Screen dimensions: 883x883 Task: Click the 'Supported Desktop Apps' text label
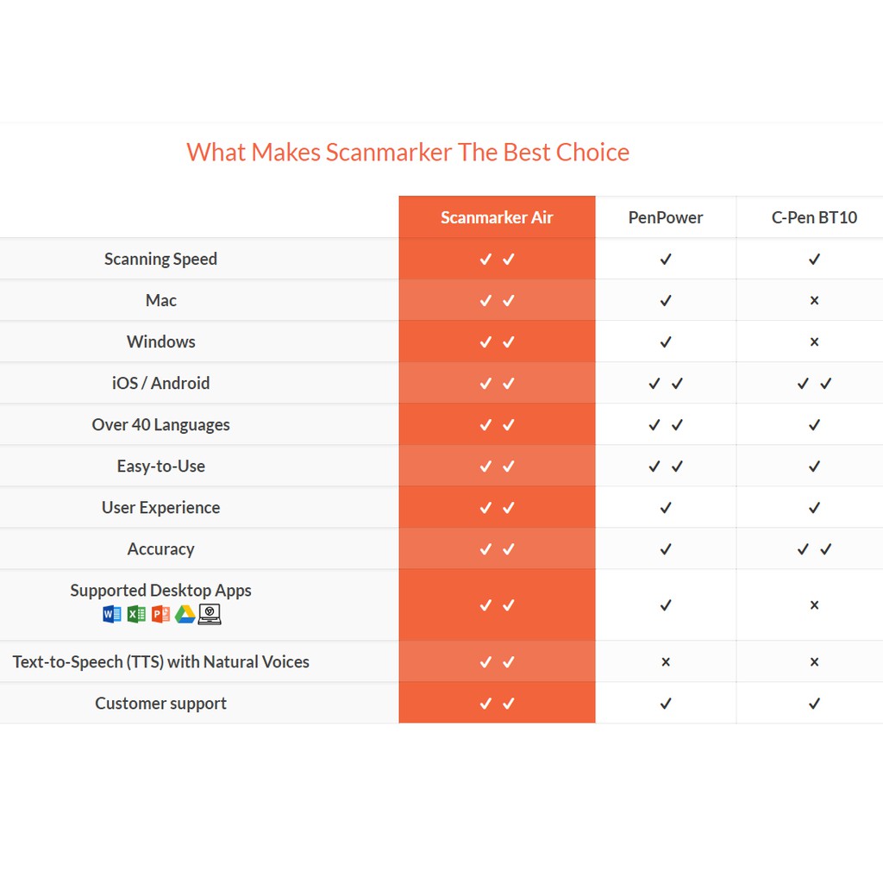click(x=161, y=591)
